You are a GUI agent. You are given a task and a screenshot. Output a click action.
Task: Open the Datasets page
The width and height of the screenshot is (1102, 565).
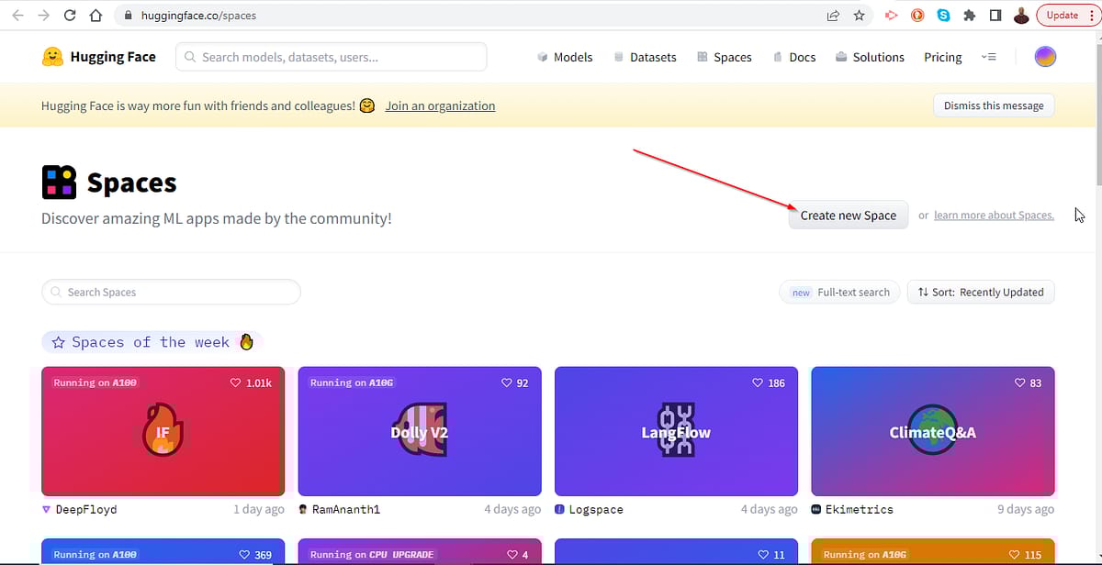pos(645,57)
